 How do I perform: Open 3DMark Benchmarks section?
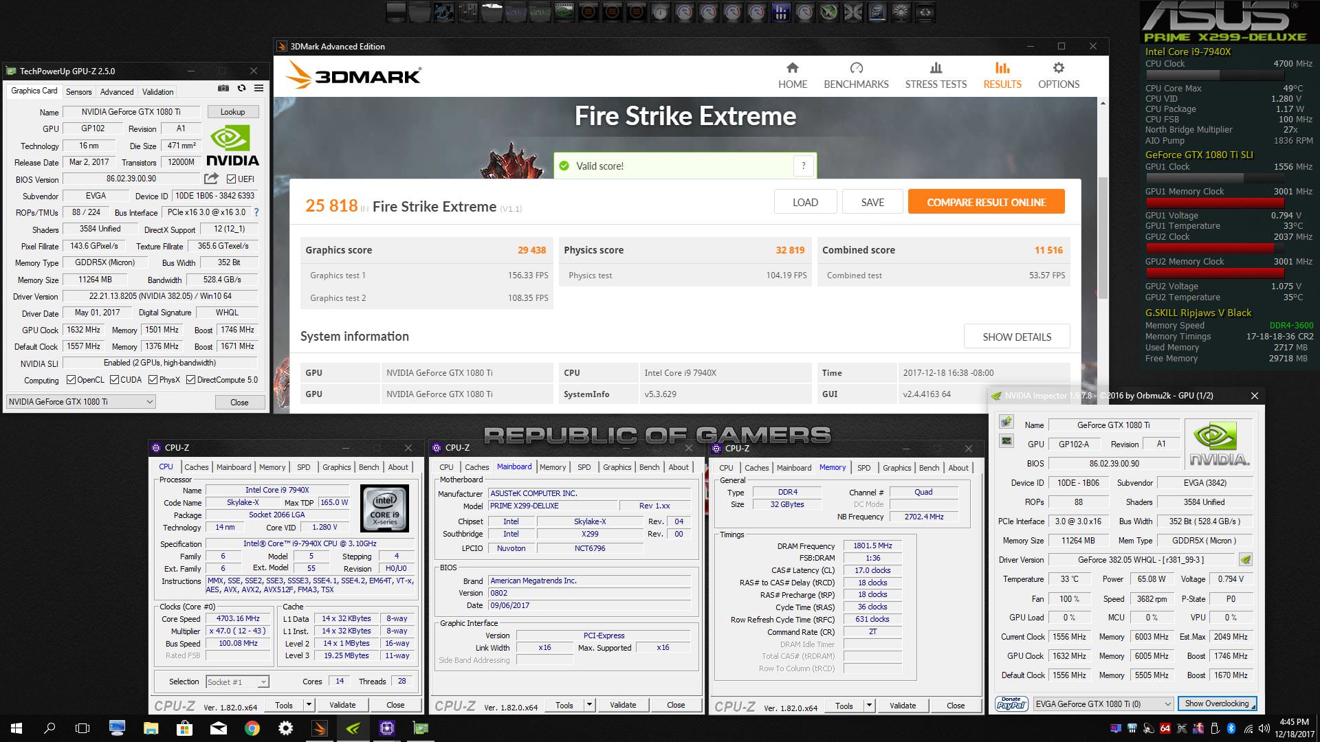pos(856,76)
